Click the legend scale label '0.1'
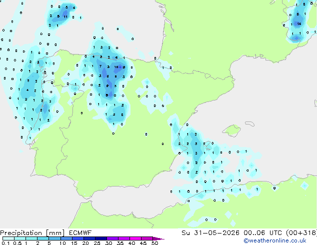The width and height of the screenshot is (317, 245). pyautogui.click(x=5, y=243)
